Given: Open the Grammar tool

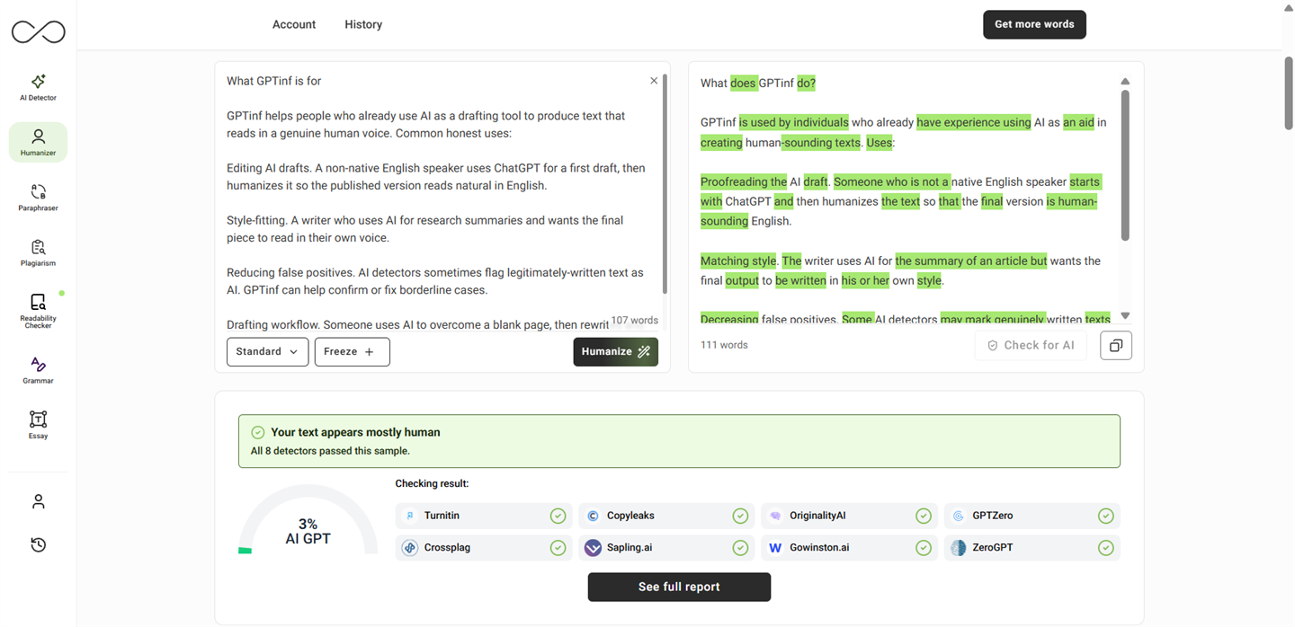Looking at the screenshot, I should tap(38, 369).
